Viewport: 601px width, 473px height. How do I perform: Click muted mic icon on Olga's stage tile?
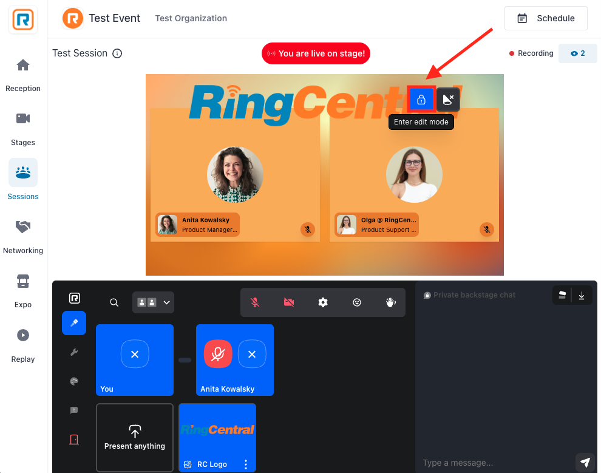point(487,230)
